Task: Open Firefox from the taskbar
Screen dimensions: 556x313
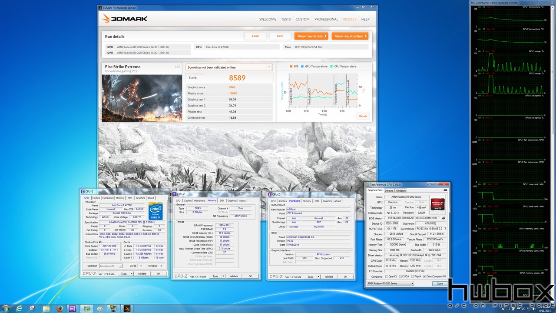Action: point(60,308)
